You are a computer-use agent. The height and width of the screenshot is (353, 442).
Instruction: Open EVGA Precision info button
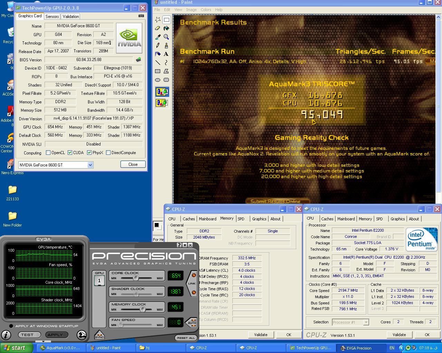click(x=6, y=335)
